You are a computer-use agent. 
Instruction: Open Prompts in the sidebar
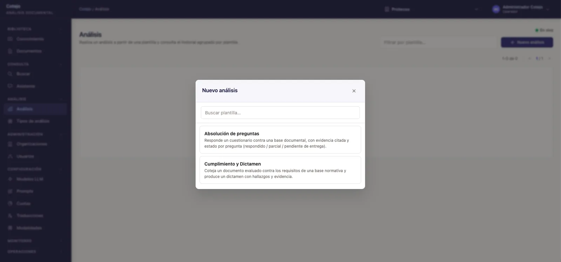tap(35, 192)
